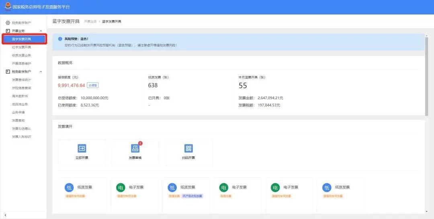Click the 9,991,476.64 credit amount
434x219 pixels.
(x=72, y=86)
